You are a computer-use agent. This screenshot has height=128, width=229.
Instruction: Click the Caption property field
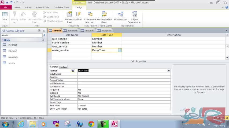point(124,77)
